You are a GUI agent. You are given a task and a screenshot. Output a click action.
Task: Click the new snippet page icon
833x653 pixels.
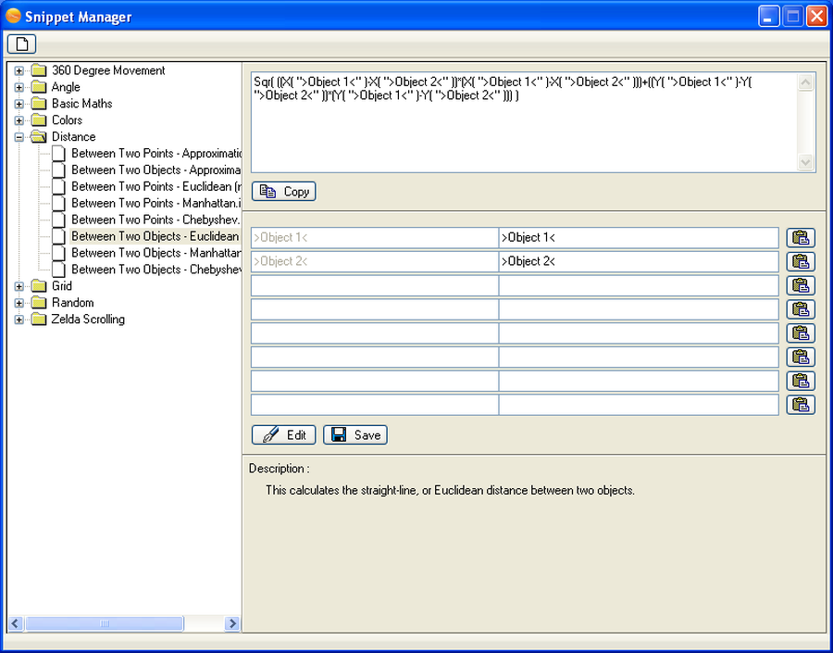[x=22, y=44]
